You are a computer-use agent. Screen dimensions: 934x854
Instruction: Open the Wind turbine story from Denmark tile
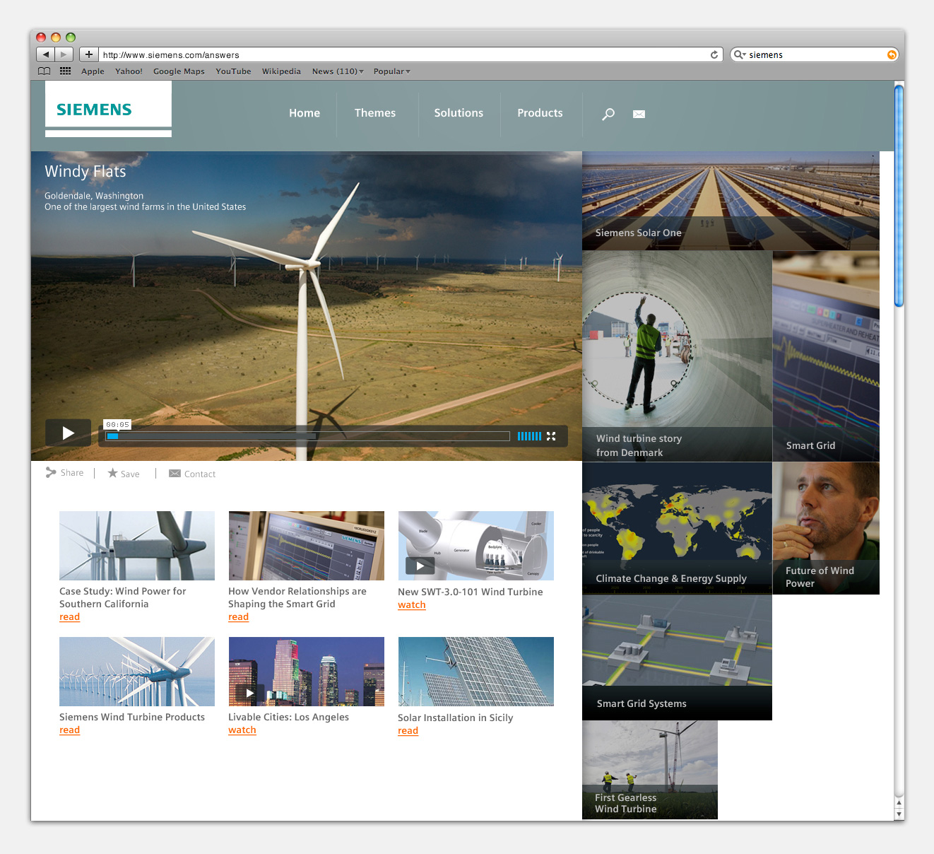click(677, 356)
